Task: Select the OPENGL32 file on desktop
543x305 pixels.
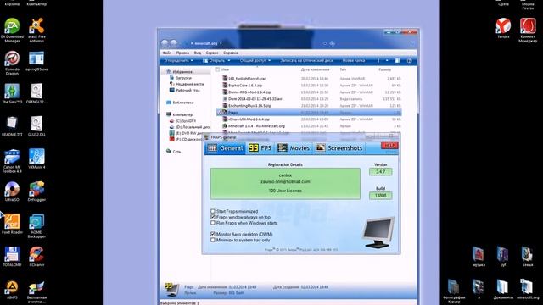Action: (36, 94)
